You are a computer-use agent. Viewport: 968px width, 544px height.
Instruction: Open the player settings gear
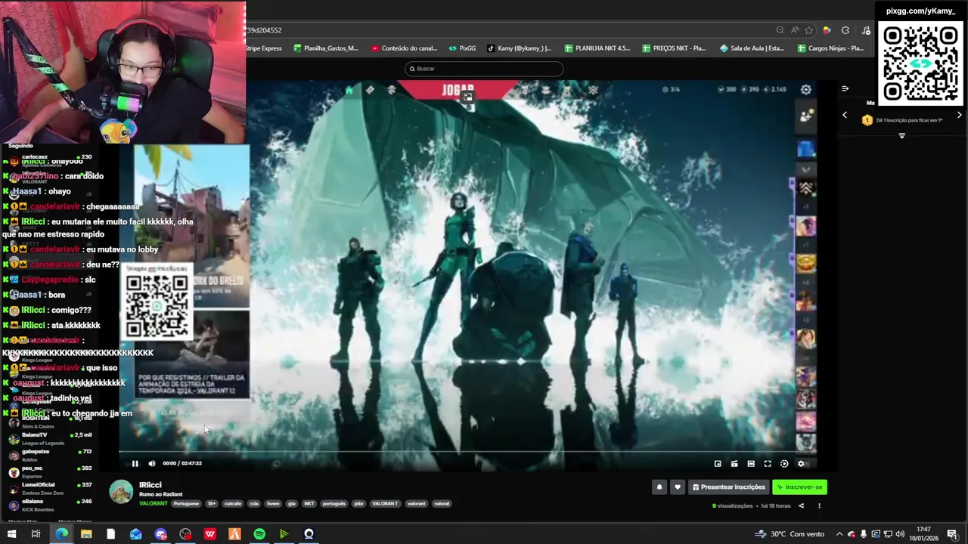tap(801, 464)
